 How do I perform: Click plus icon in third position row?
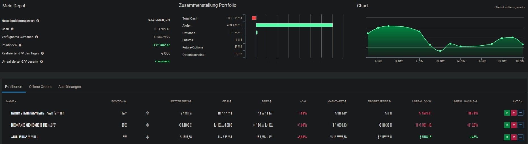(147, 137)
